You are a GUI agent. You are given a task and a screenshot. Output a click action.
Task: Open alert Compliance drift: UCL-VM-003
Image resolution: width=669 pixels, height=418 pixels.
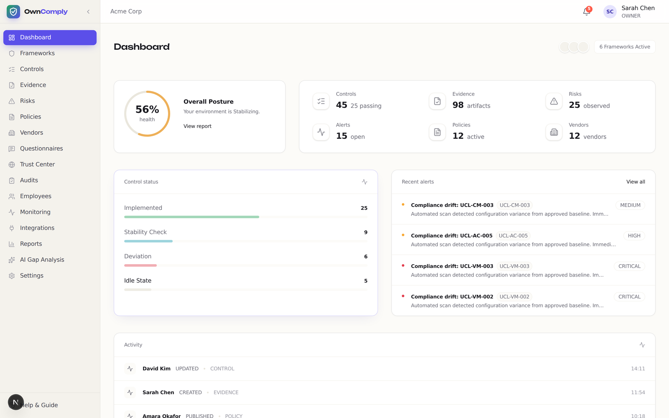[523, 270]
